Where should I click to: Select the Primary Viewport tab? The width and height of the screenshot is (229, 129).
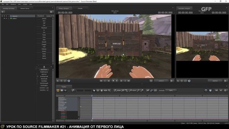(64, 9)
